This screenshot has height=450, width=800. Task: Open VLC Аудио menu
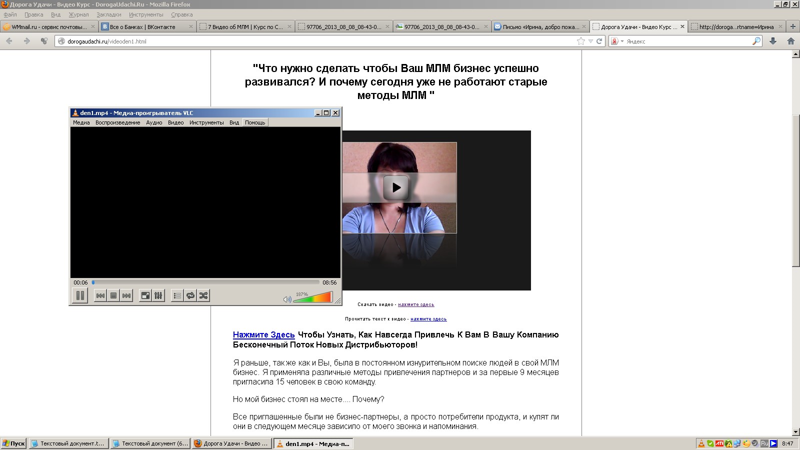tap(154, 122)
